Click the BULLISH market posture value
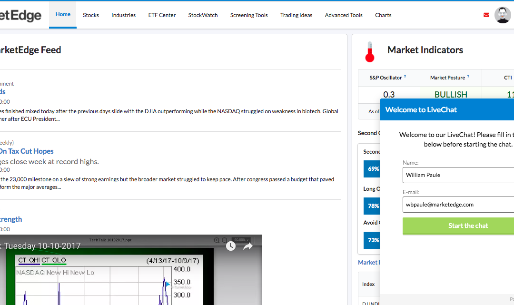Screen dimensions: 514x305 point(451,94)
